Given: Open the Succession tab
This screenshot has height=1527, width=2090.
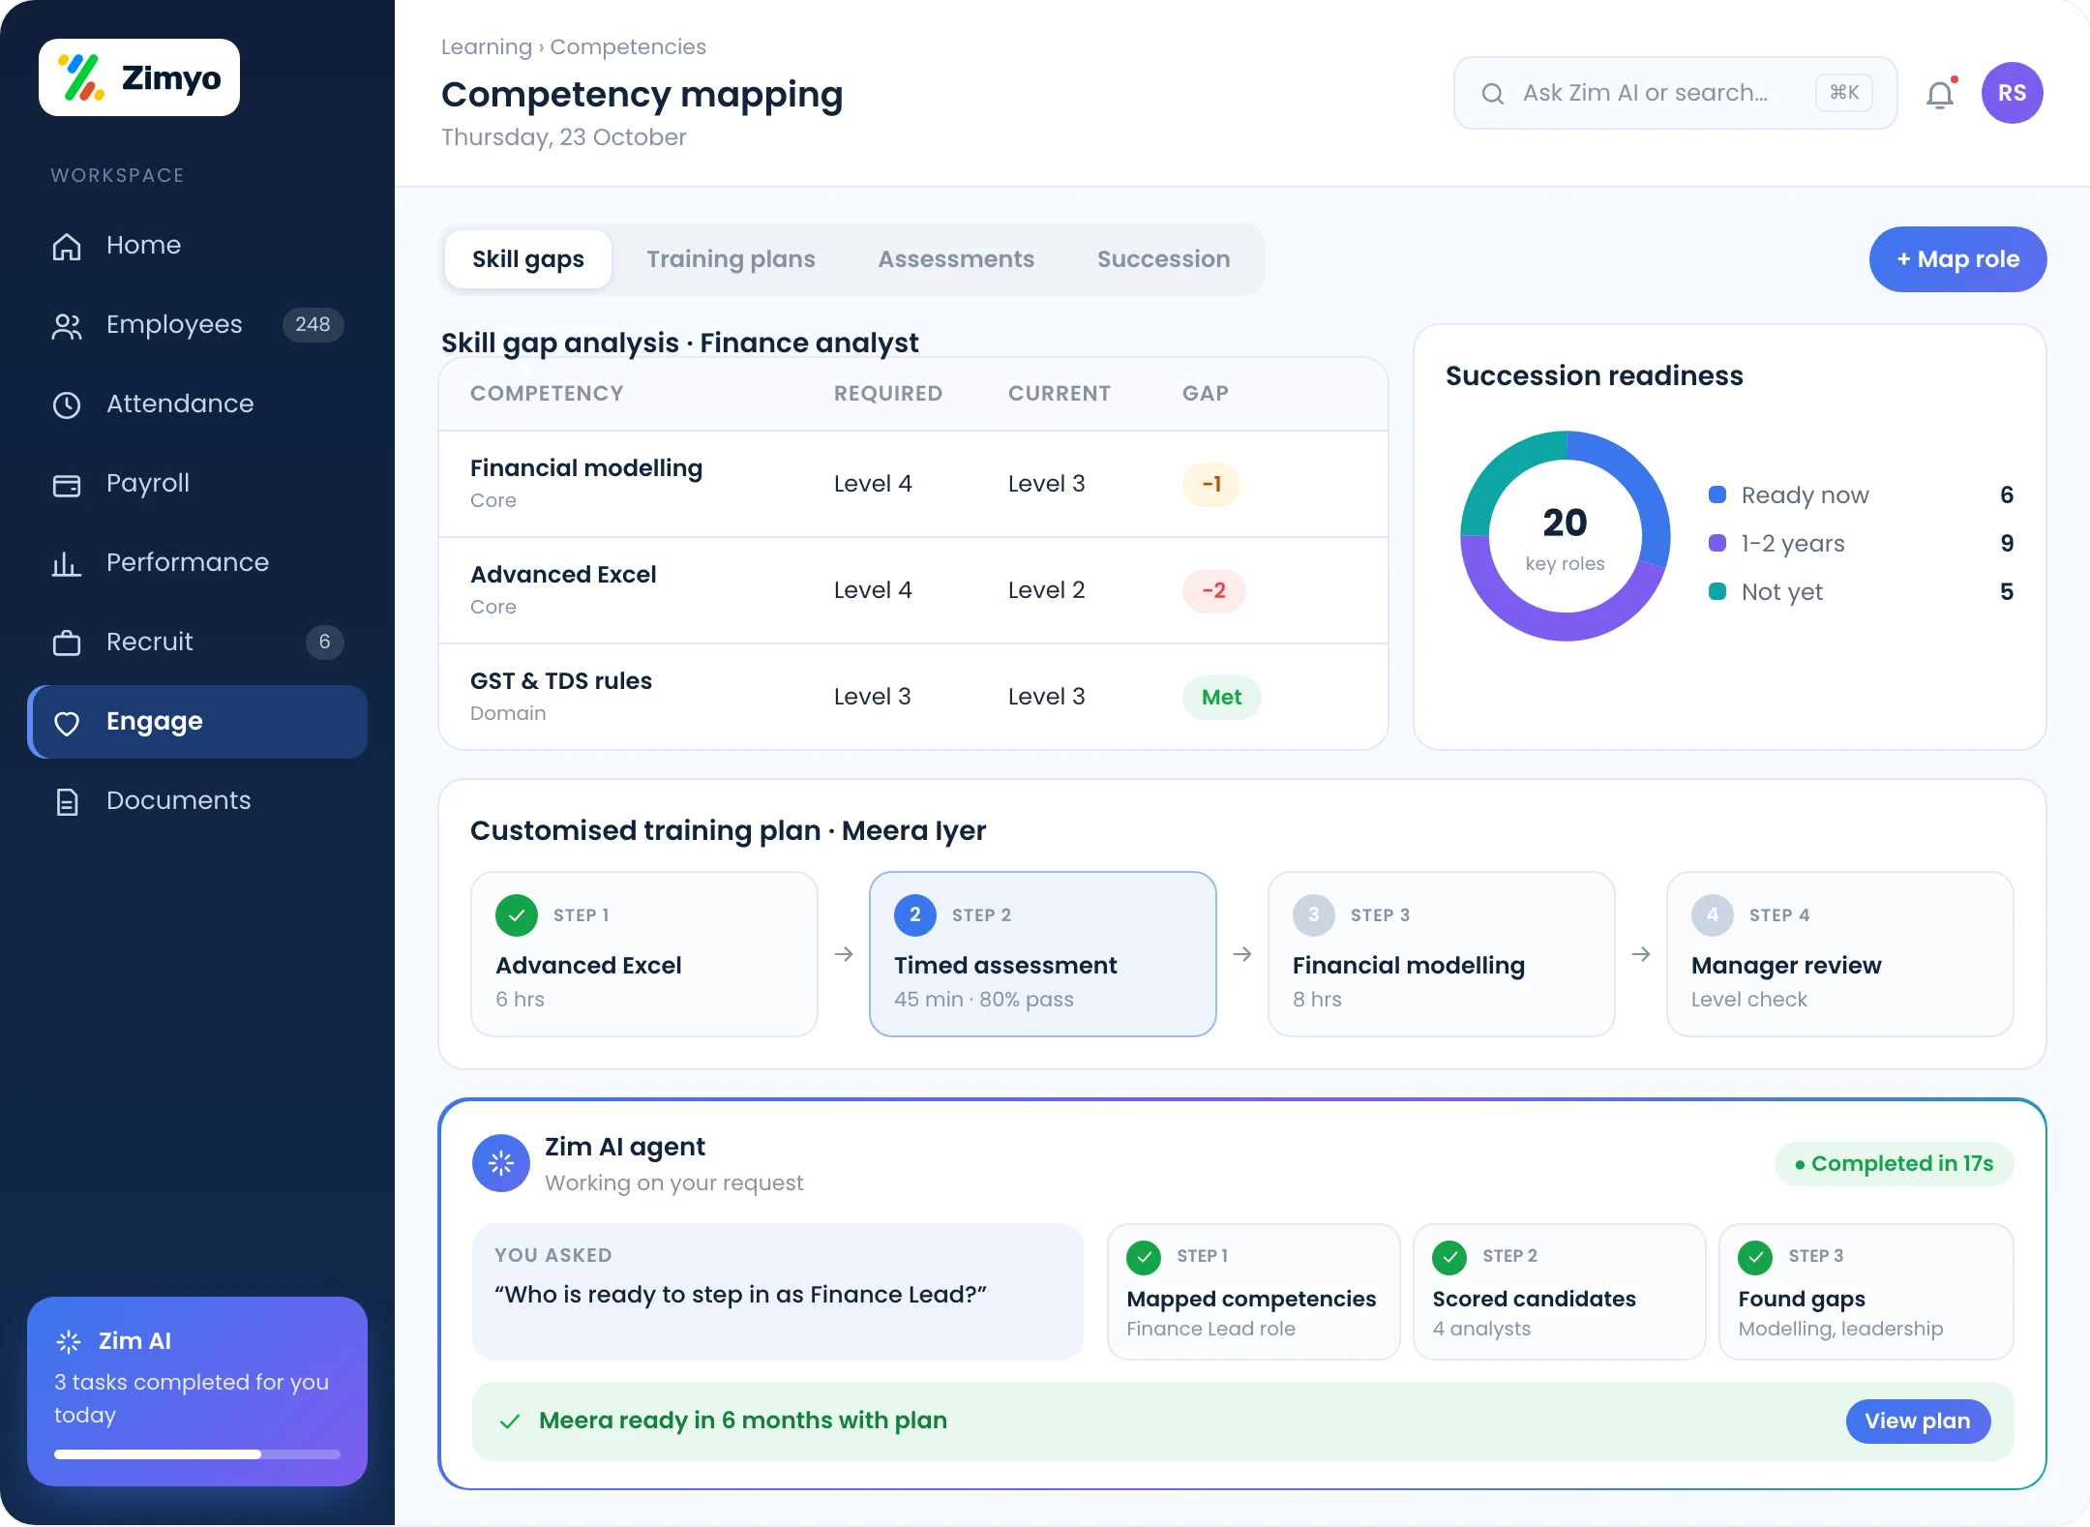Looking at the screenshot, I should (x=1164, y=259).
